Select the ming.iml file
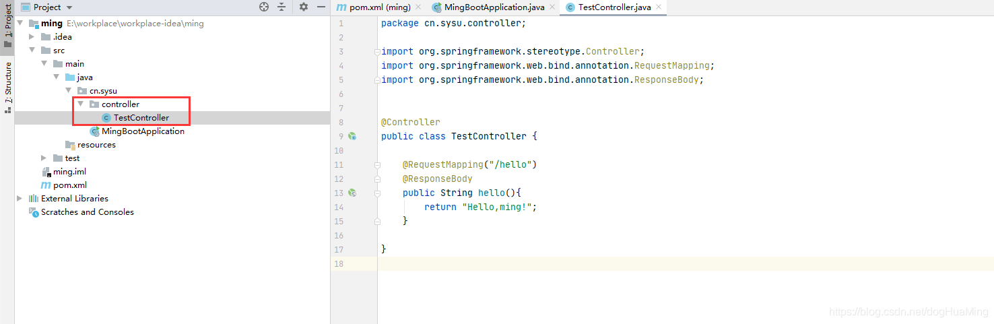994x324 pixels. click(69, 172)
